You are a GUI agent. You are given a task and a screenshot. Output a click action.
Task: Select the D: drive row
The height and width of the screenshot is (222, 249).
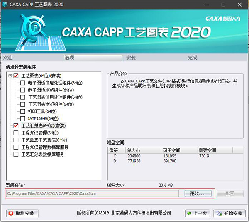coord(175,161)
